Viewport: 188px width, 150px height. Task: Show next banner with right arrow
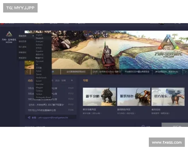[x=185, y=72]
